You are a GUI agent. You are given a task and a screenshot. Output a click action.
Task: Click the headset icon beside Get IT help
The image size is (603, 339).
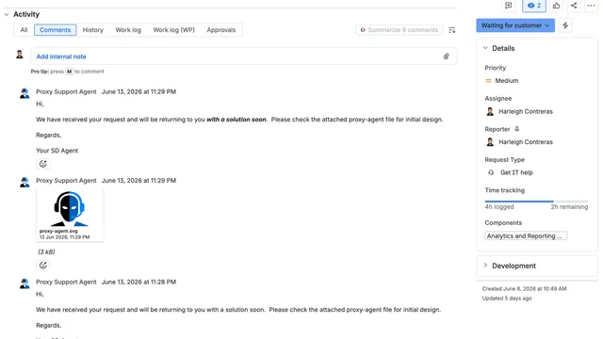pos(491,172)
